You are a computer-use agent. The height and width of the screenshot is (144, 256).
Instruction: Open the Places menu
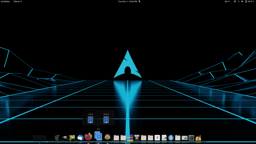18,1
